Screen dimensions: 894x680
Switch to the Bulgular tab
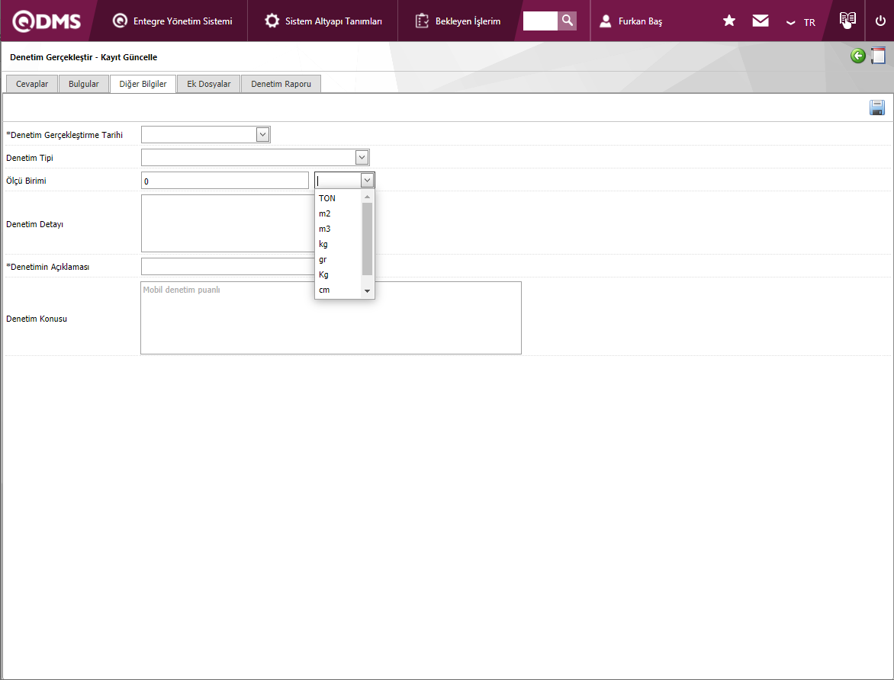(x=84, y=84)
